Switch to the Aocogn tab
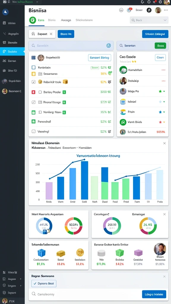The width and height of the screenshot is (171, 304). pyautogui.click(x=66, y=20)
